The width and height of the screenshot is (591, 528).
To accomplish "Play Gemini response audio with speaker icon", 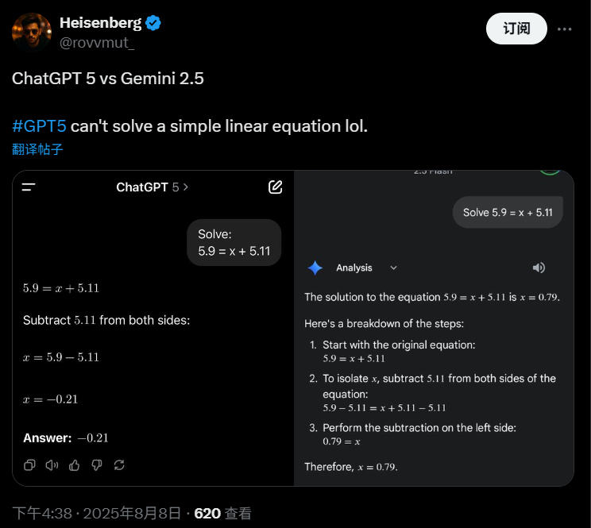I will pos(539,268).
